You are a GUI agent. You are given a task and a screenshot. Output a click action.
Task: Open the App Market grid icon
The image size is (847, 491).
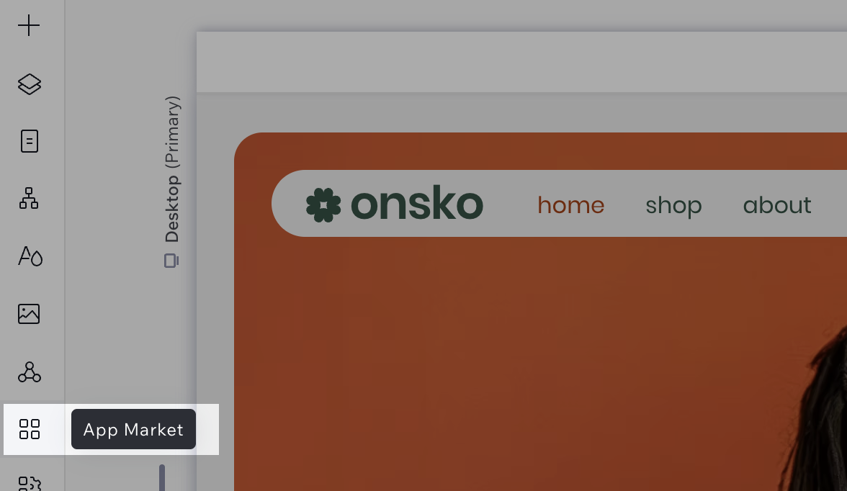tap(29, 429)
